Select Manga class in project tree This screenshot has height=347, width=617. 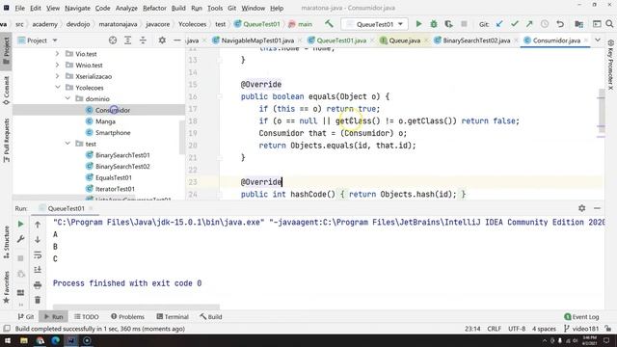[x=105, y=121]
